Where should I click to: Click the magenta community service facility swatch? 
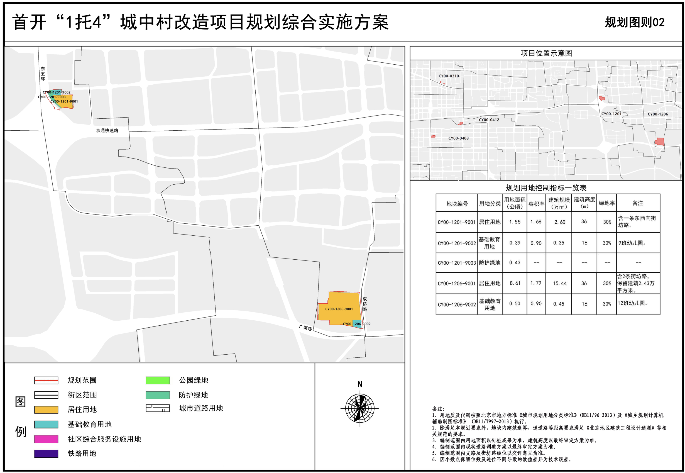click(46, 439)
